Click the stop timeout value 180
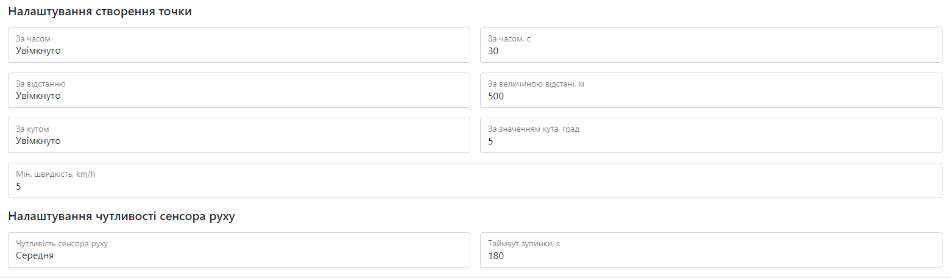Viewport: 951px width, 278px height. coord(496,256)
